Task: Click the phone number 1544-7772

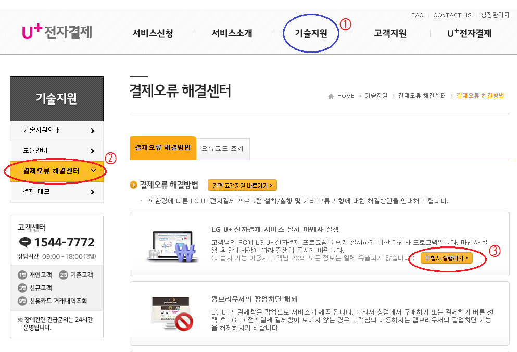Action: pyautogui.click(x=64, y=243)
